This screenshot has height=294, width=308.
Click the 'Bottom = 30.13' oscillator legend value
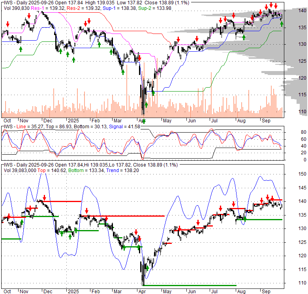(x=90, y=127)
